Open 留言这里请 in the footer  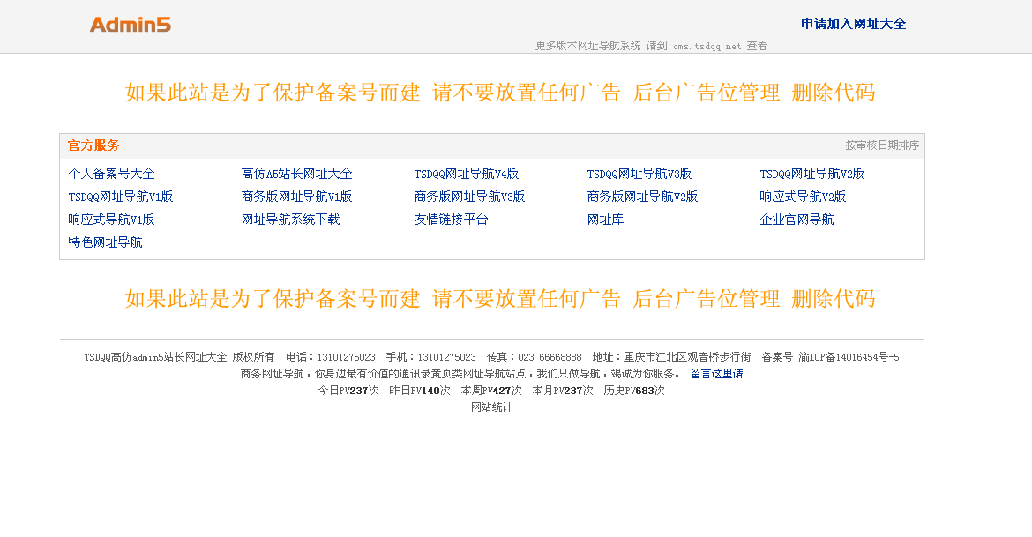[x=717, y=373]
